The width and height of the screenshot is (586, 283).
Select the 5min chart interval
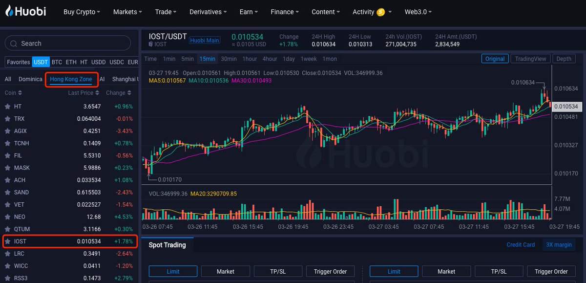(x=188, y=59)
